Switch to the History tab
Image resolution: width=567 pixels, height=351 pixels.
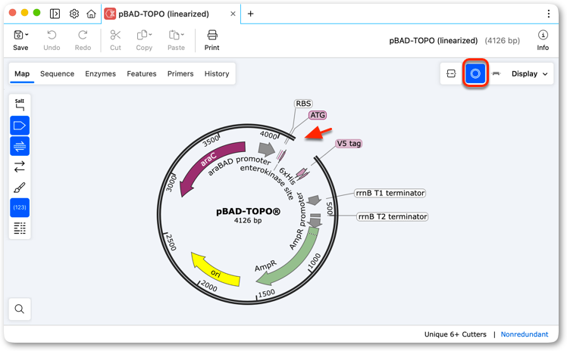pos(217,73)
